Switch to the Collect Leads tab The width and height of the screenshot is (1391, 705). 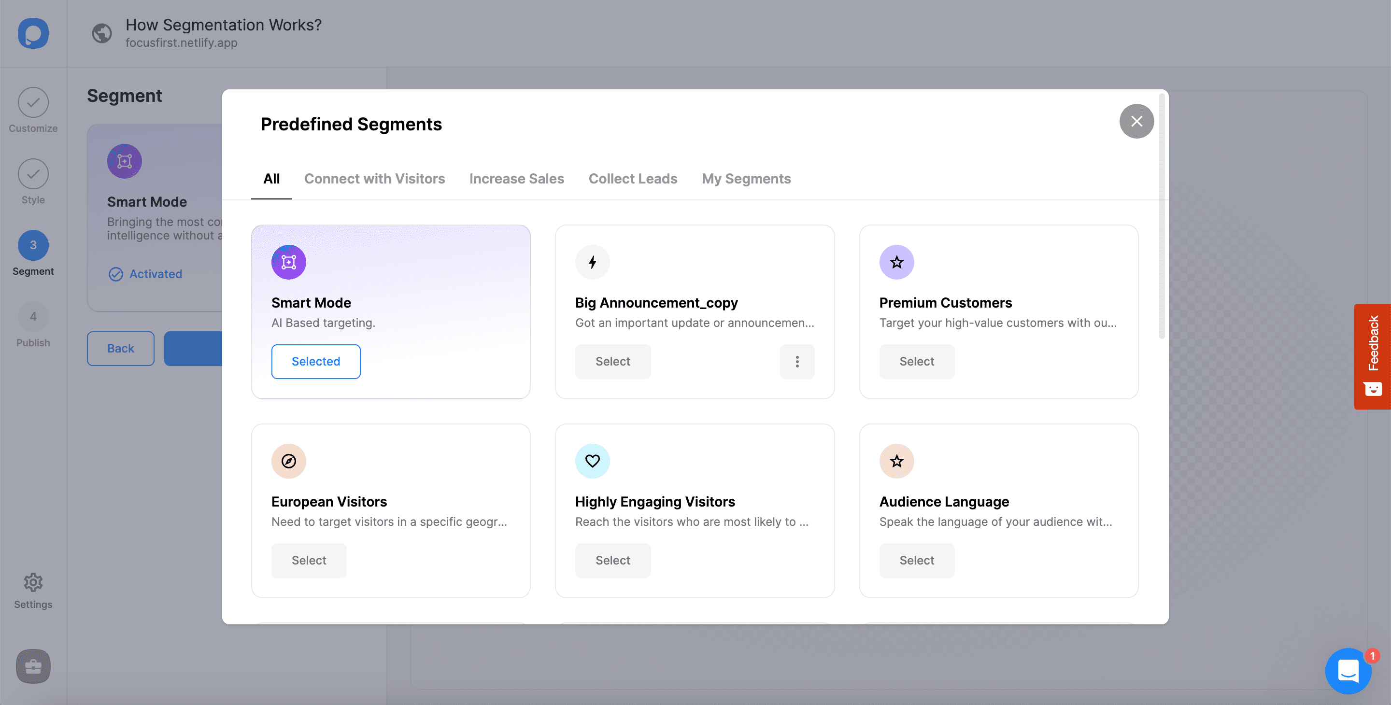pyautogui.click(x=633, y=177)
